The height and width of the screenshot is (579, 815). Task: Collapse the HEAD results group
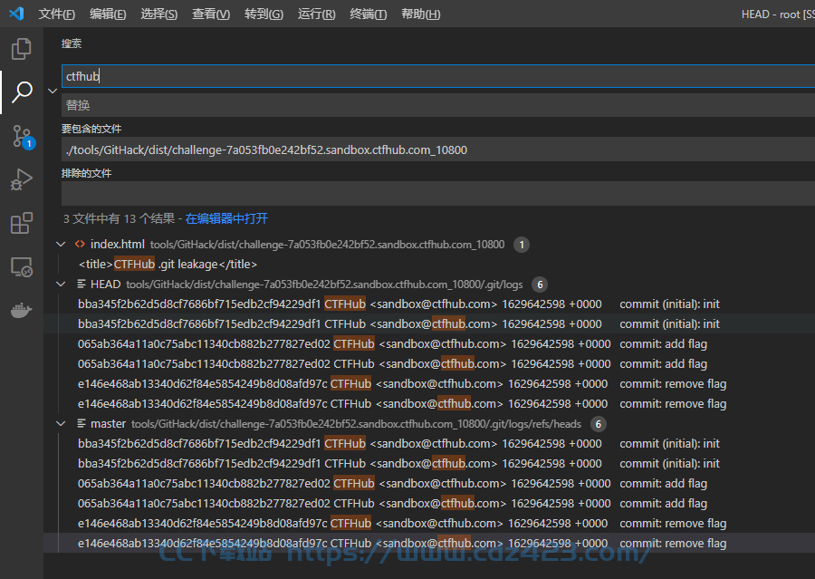coord(61,284)
